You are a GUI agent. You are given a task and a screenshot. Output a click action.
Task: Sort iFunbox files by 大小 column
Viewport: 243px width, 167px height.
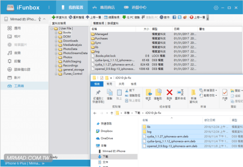click(x=143, y=29)
